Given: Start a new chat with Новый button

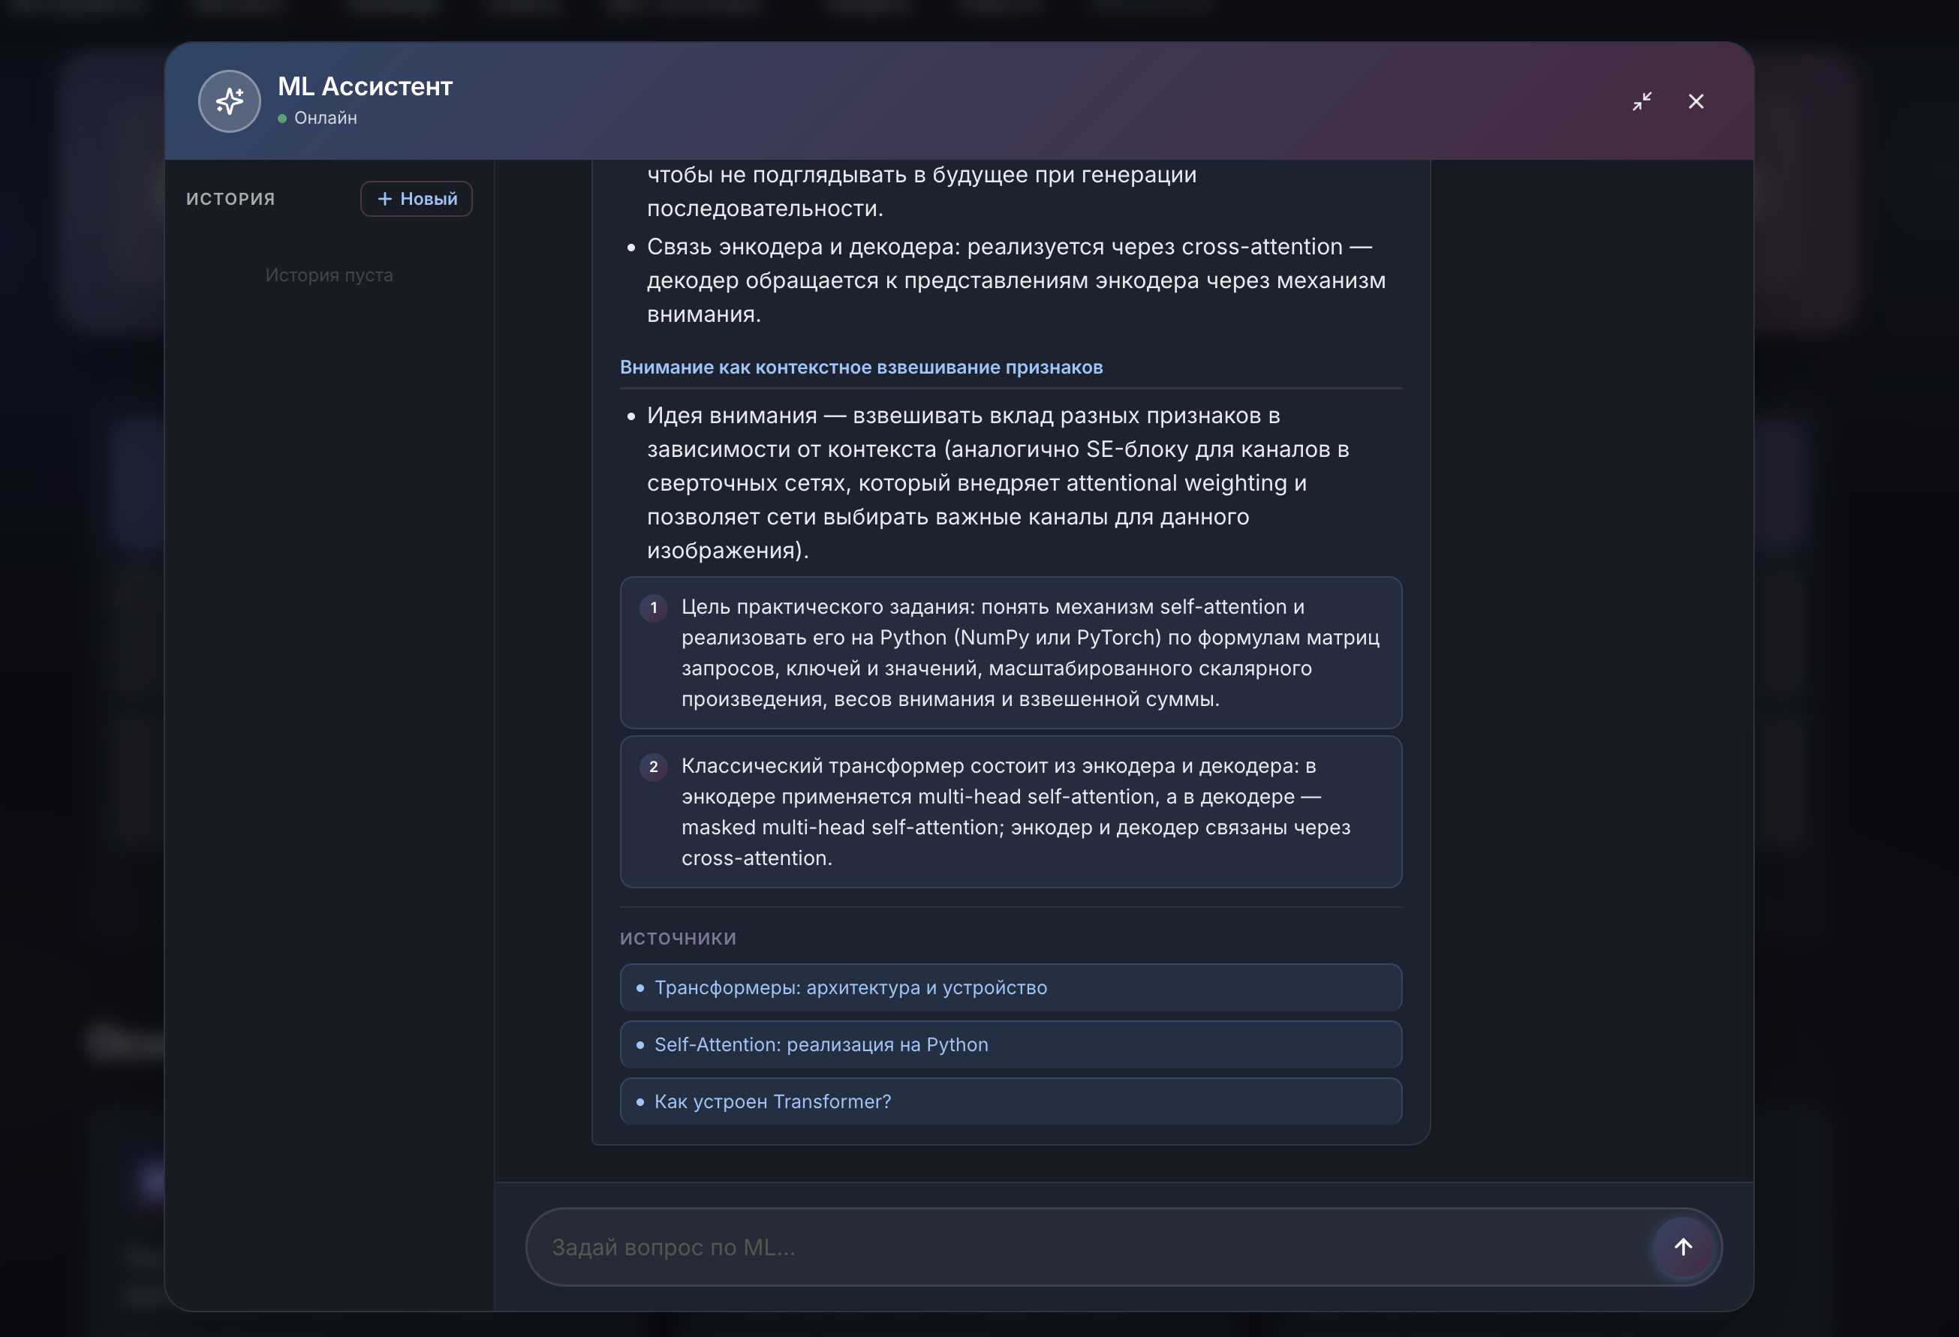Looking at the screenshot, I should (417, 199).
